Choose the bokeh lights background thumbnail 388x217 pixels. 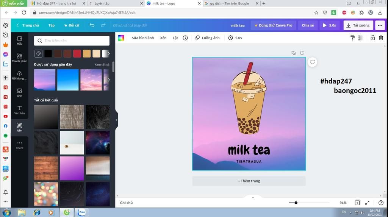coord(46,194)
